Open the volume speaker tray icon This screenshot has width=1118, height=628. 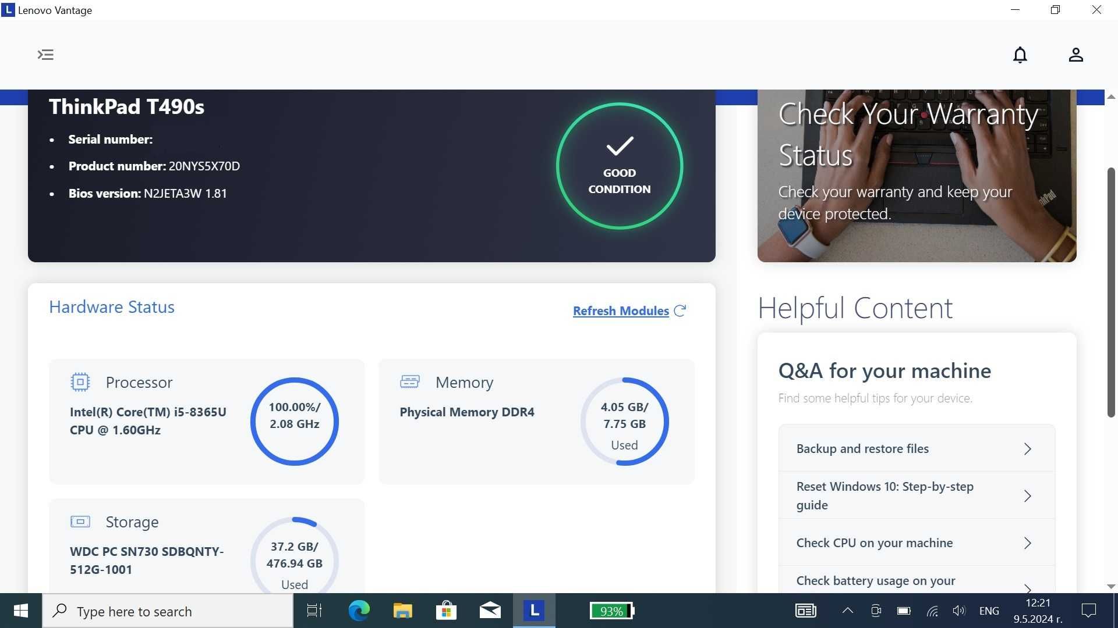[958, 611]
